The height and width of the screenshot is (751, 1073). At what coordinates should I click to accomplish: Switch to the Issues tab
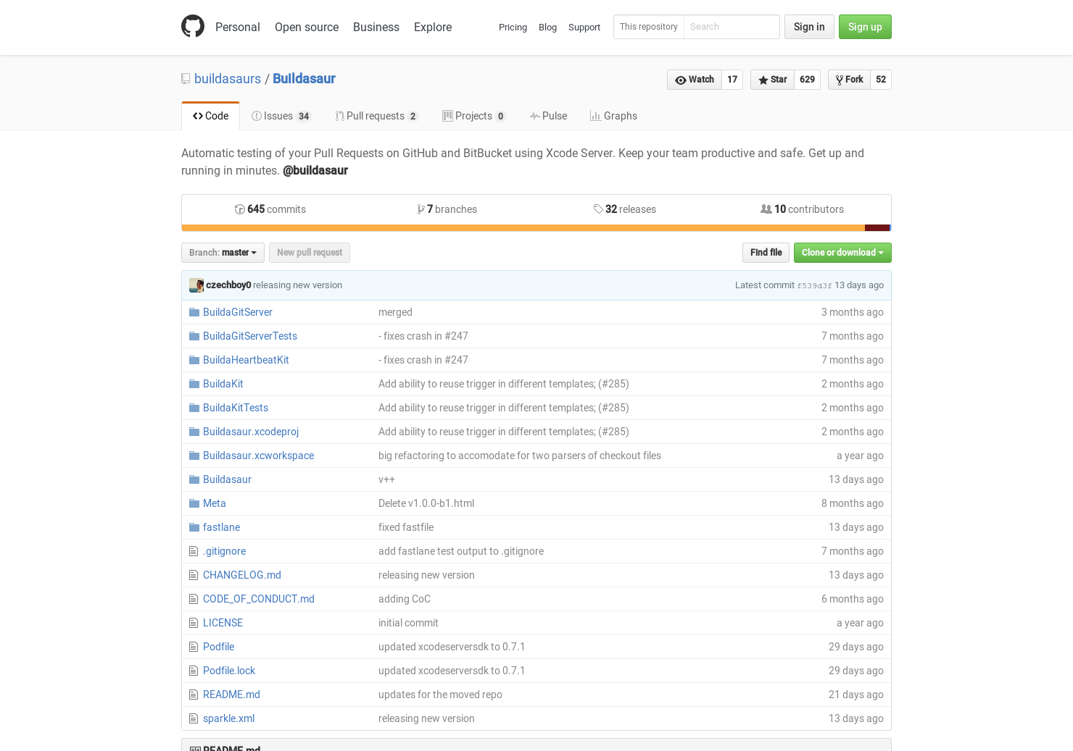(x=281, y=116)
